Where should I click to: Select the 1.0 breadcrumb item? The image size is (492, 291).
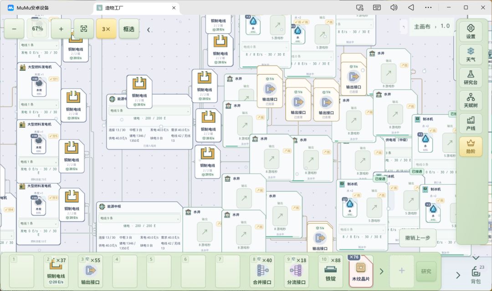coord(445,26)
